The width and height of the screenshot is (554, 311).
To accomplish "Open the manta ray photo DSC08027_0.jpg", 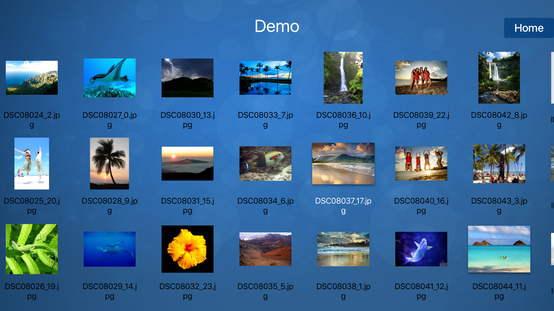I will (109, 78).
